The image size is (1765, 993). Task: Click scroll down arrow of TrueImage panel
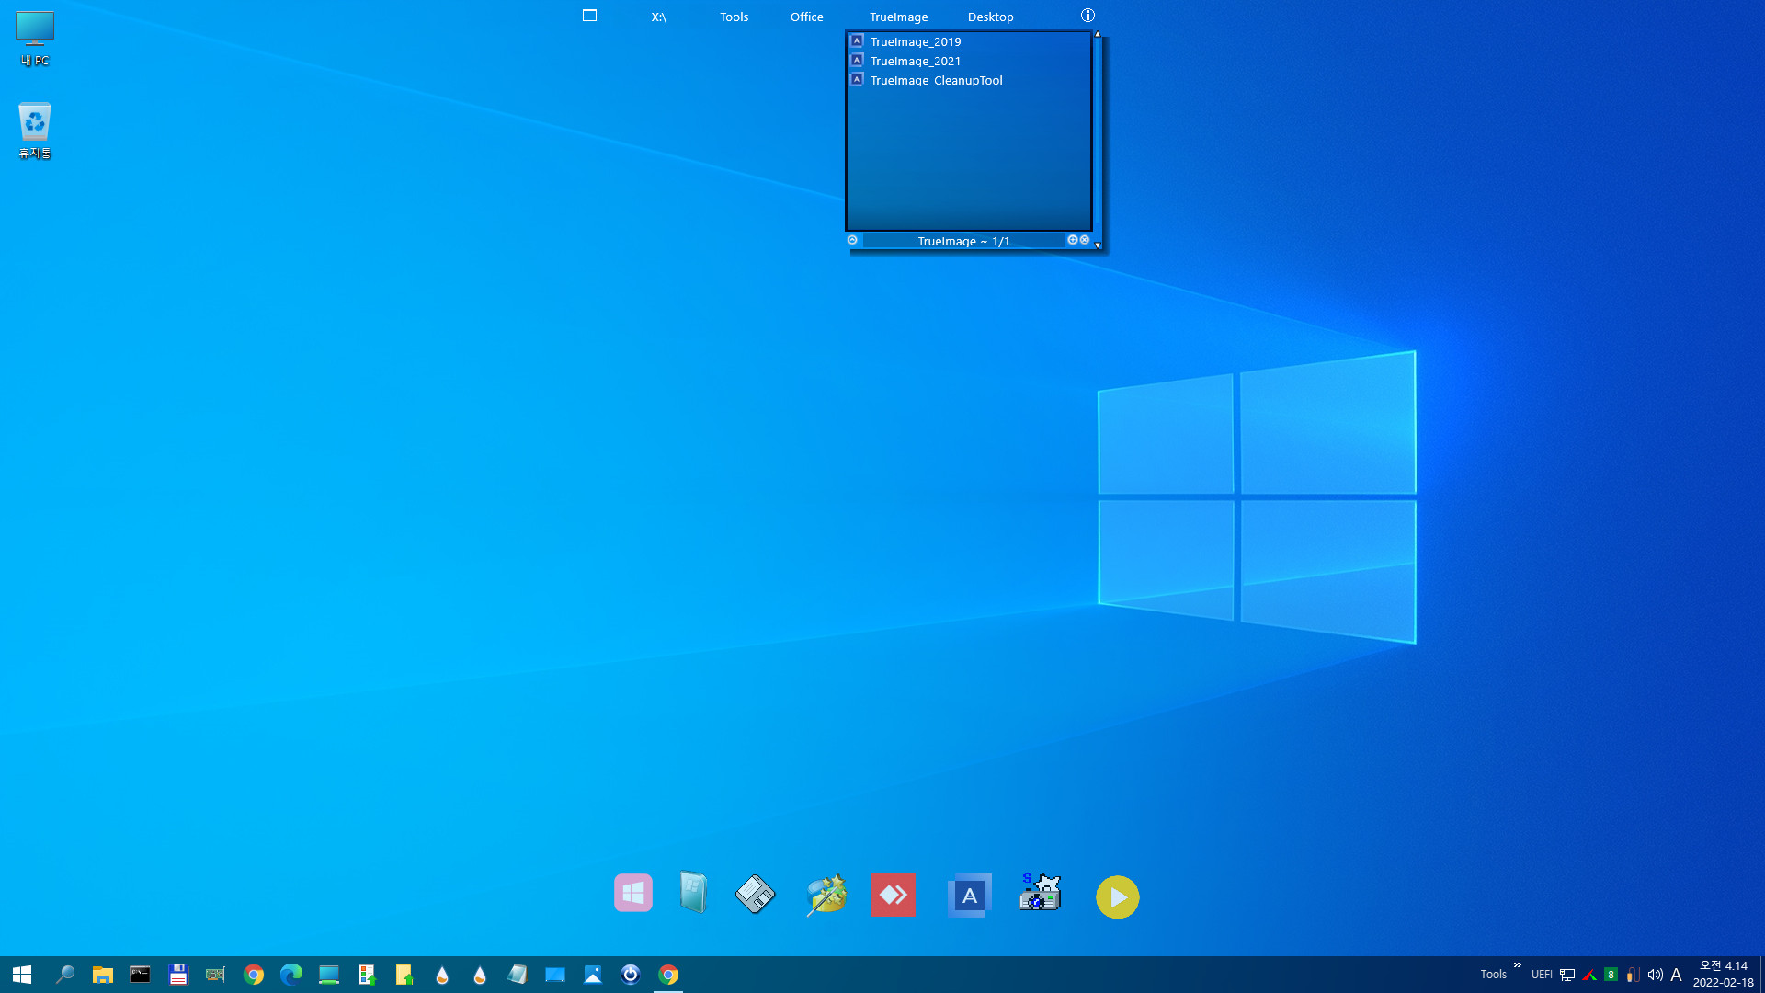click(1098, 245)
